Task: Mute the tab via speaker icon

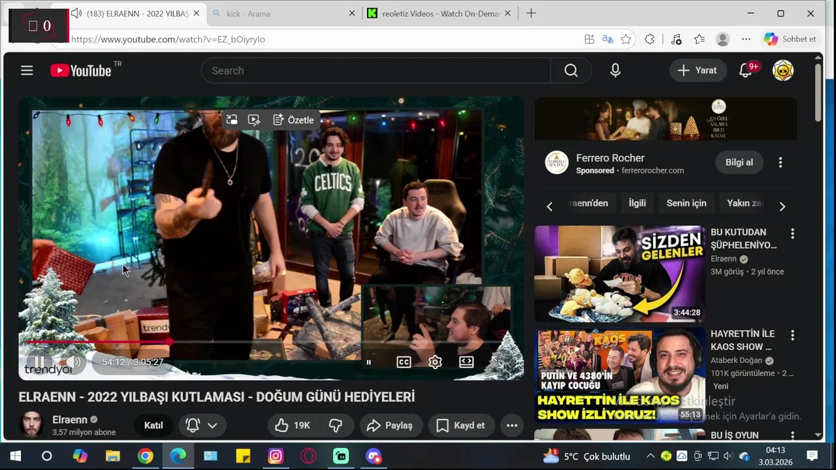Action: 76,13
